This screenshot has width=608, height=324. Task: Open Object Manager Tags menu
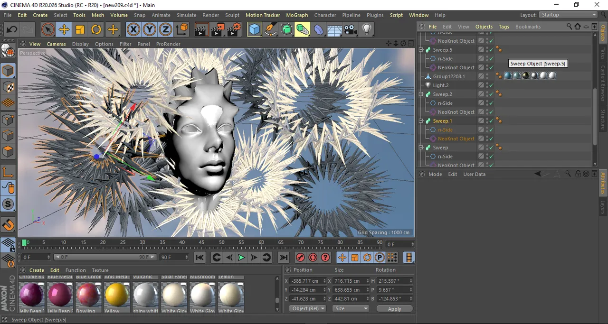pos(503,27)
